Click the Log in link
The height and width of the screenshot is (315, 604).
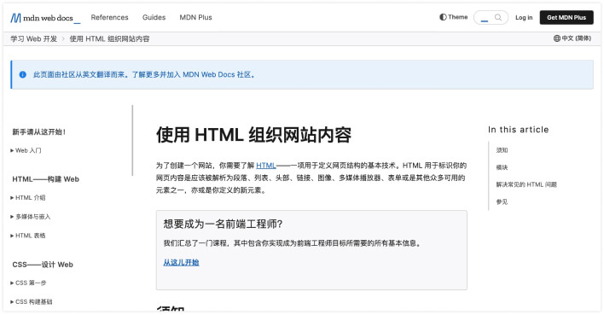tap(524, 18)
